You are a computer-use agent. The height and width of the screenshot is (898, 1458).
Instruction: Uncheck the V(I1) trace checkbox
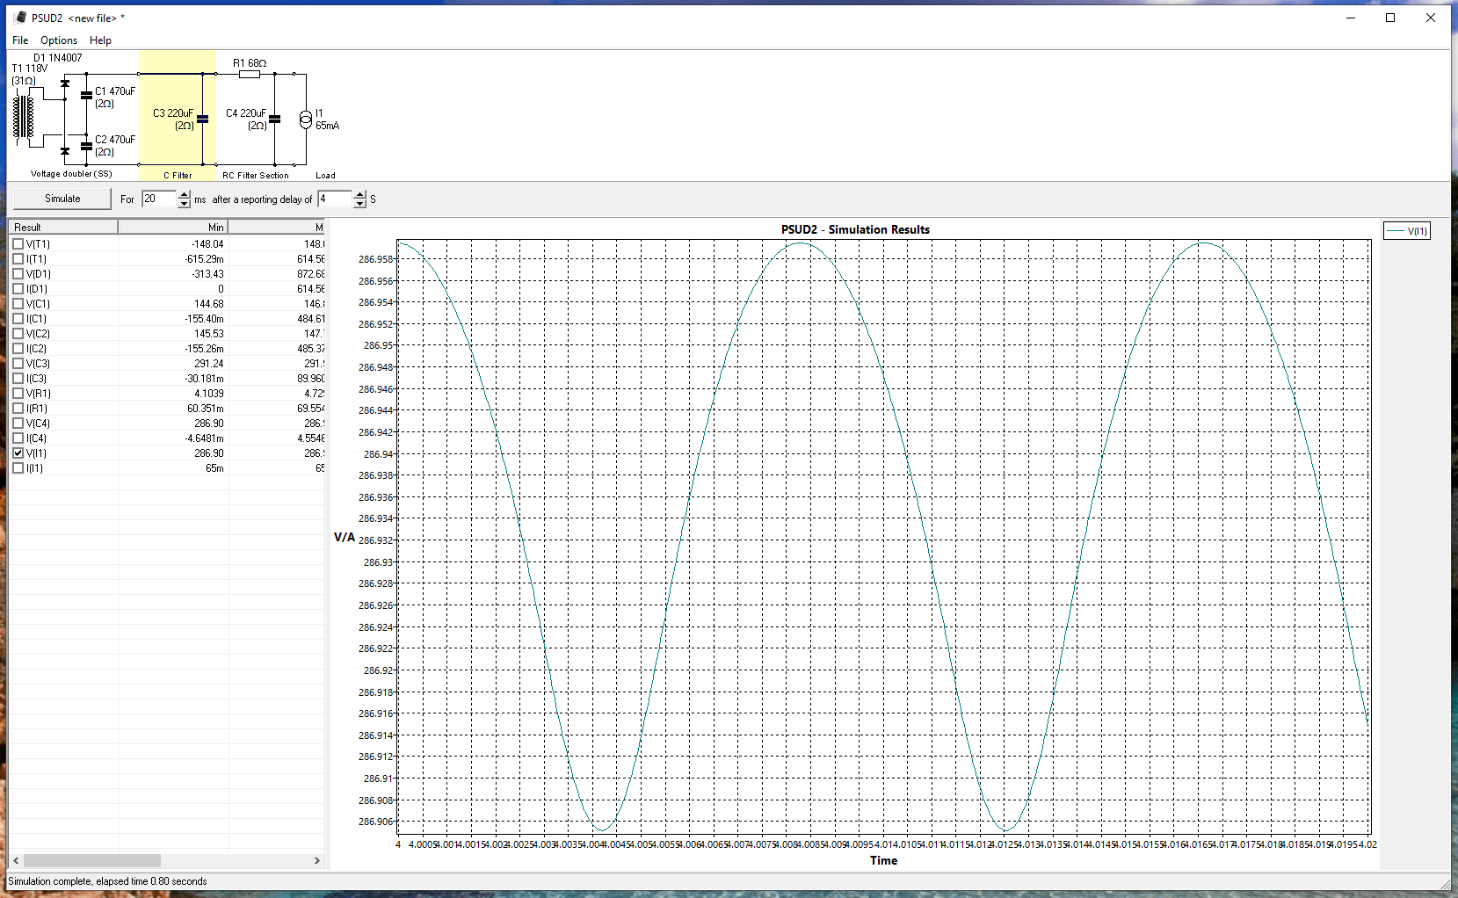[x=18, y=453]
